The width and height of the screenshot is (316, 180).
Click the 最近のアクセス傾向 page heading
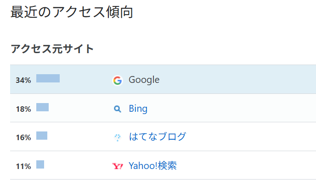click(72, 12)
